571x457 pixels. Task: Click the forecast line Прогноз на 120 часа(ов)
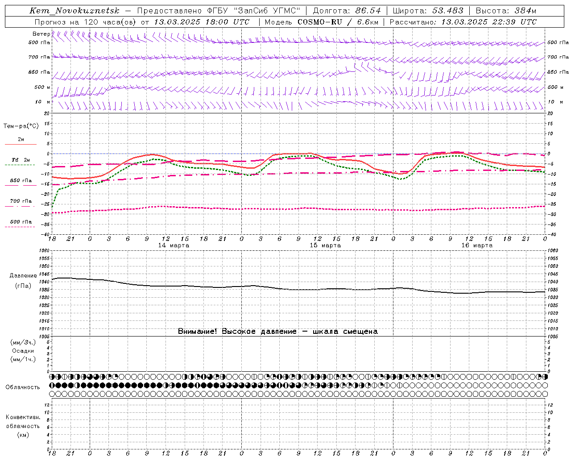[x=86, y=22]
